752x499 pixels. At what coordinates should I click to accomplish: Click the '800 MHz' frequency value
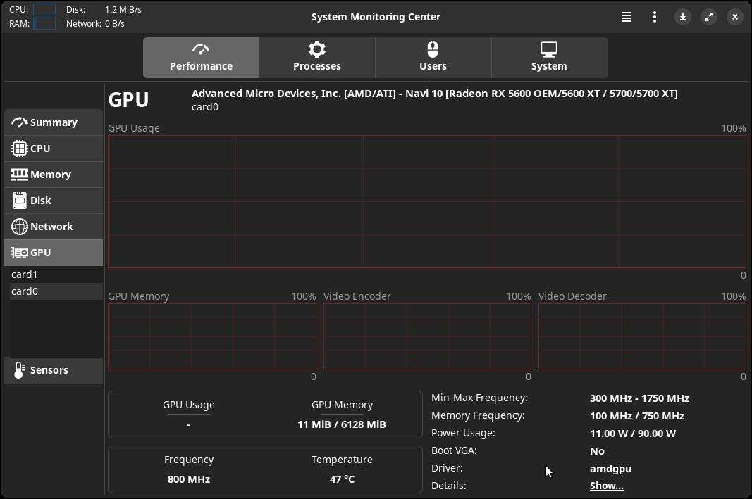[189, 479]
